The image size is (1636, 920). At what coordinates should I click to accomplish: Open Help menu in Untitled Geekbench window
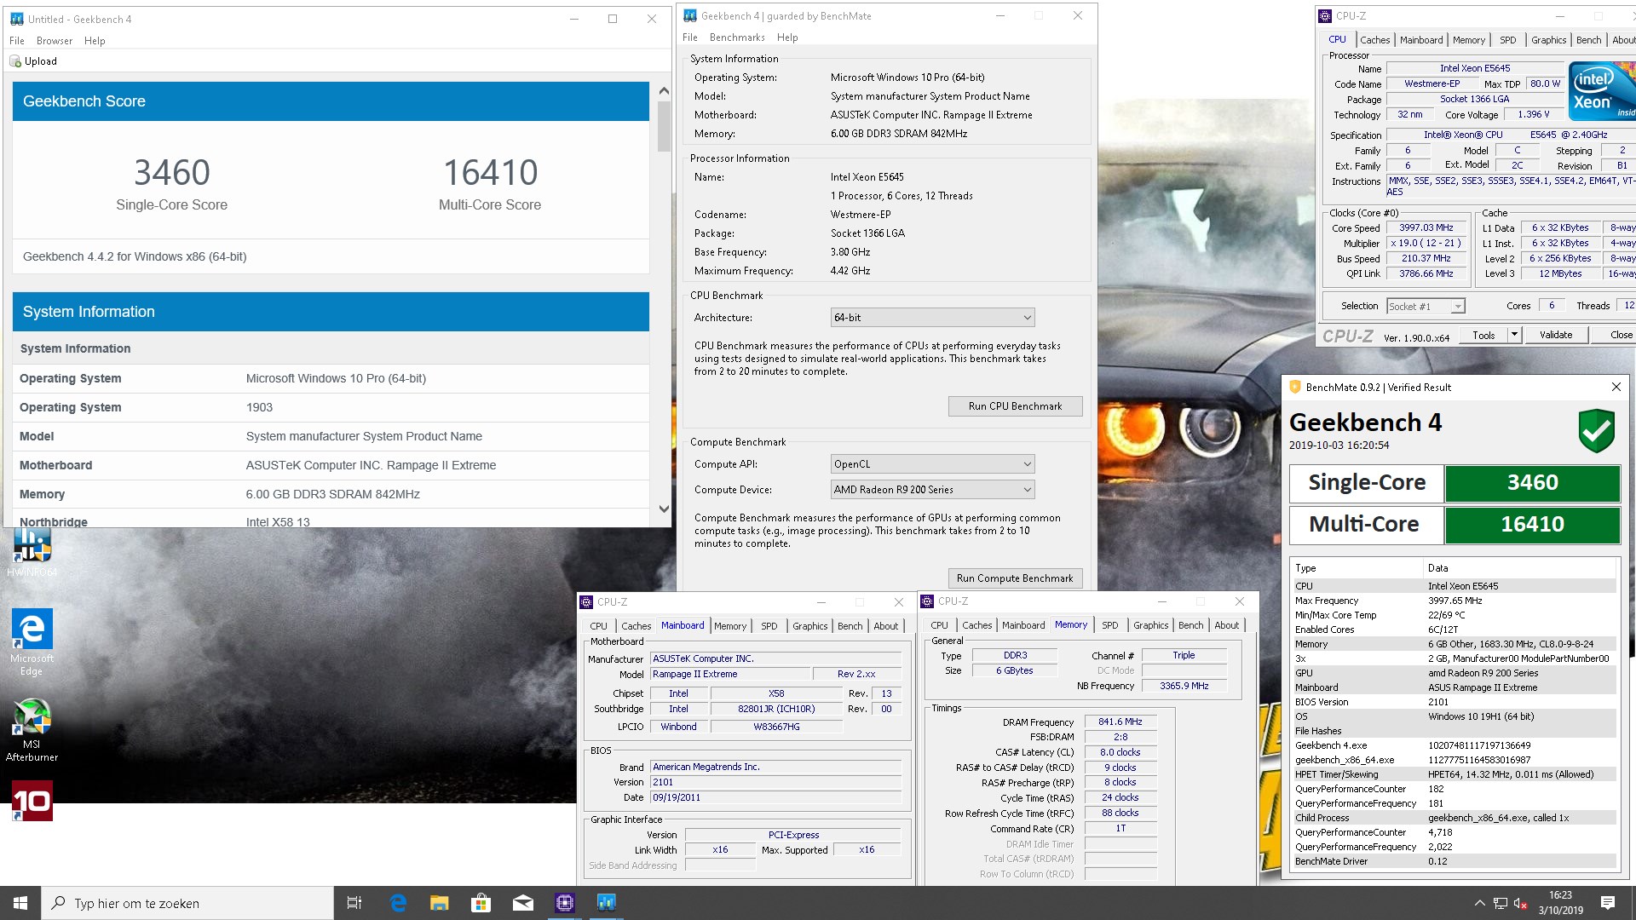[95, 41]
